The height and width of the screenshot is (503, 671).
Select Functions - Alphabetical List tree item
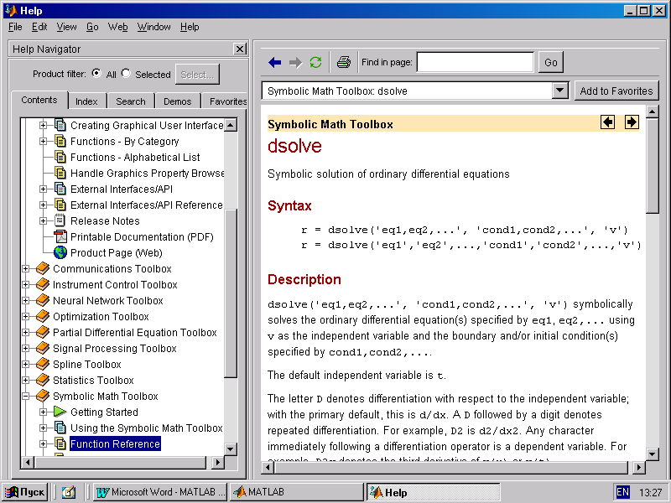[x=135, y=157]
